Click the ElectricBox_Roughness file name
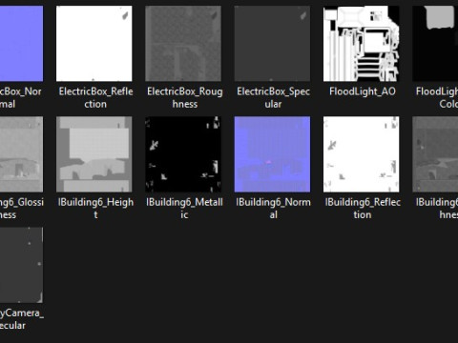This screenshot has height=343, width=458. click(x=184, y=97)
